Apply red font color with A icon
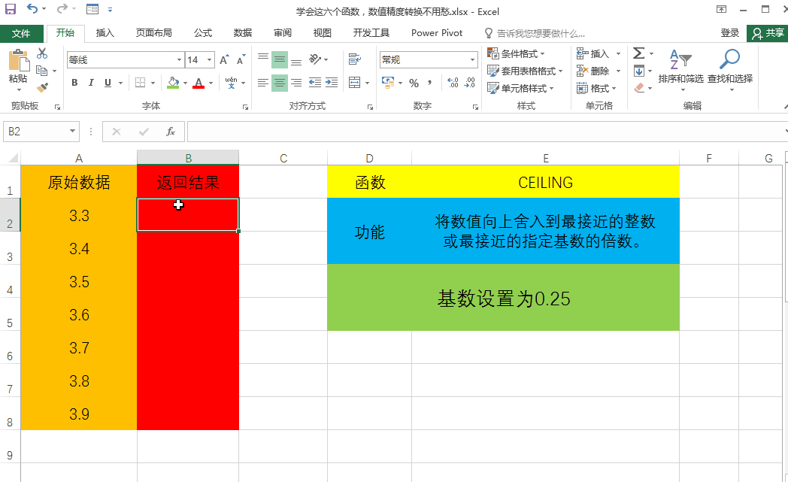This screenshot has height=482, width=788. pos(199,83)
